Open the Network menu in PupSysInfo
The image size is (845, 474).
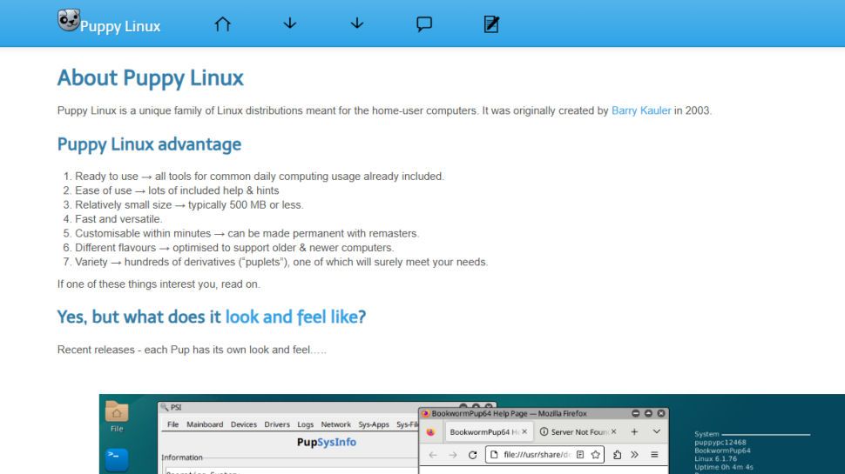coord(335,424)
